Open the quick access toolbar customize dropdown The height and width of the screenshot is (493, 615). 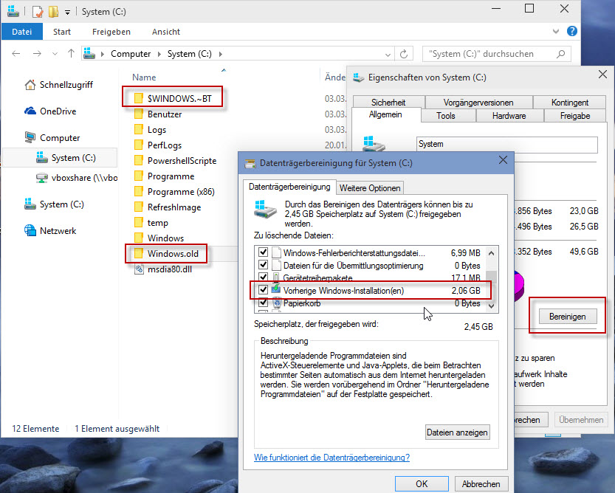point(67,12)
